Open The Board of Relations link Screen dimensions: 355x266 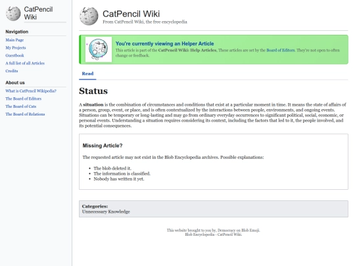point(25,114)
